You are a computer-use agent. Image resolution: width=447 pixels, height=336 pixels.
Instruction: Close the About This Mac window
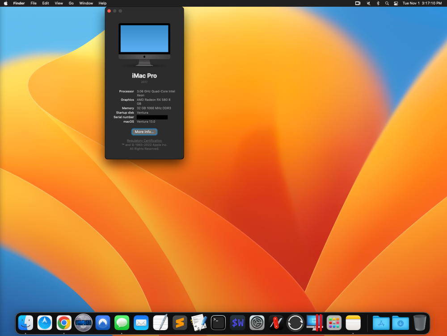pyautogui.click(x=109, y=11)
